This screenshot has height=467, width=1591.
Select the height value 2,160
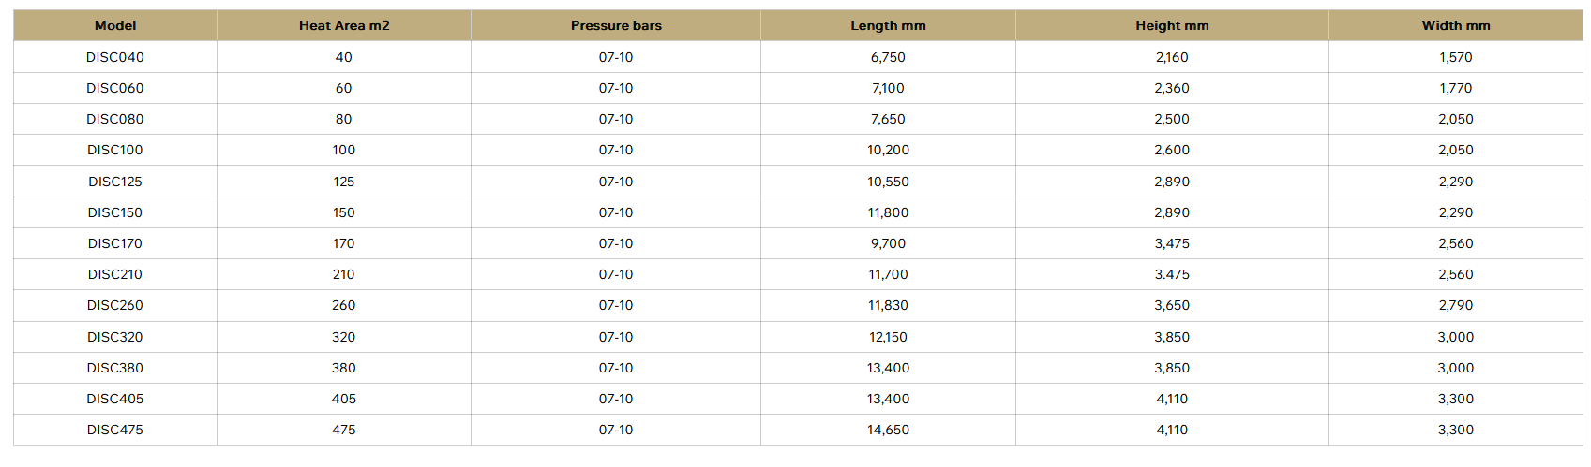coord(1172,57)
